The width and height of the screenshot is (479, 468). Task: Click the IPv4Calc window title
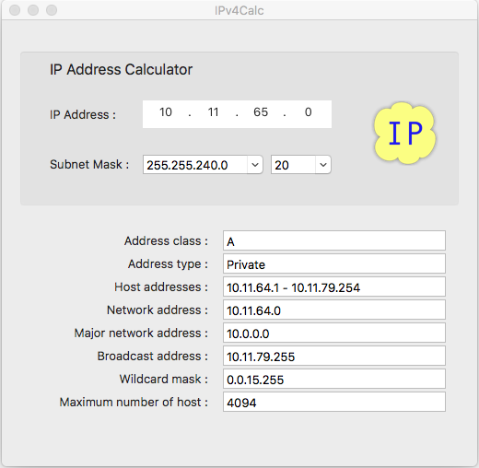tap(239, 11)
